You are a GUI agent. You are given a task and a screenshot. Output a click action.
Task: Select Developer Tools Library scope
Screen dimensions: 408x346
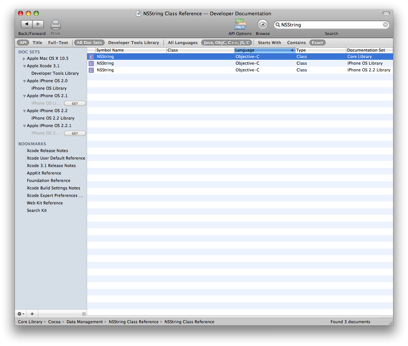point(134,43)
